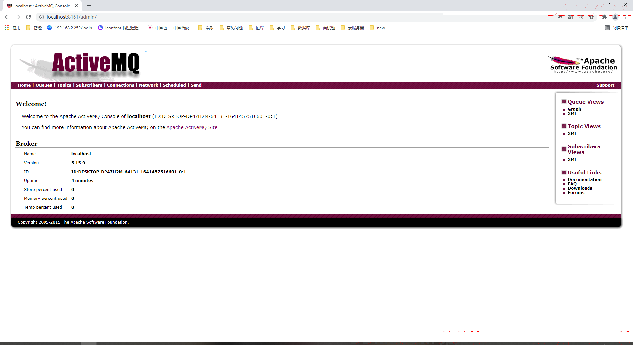This screenshot has width=633, height=345.
Task: Open the Connections page
Action: coord(120,85)
